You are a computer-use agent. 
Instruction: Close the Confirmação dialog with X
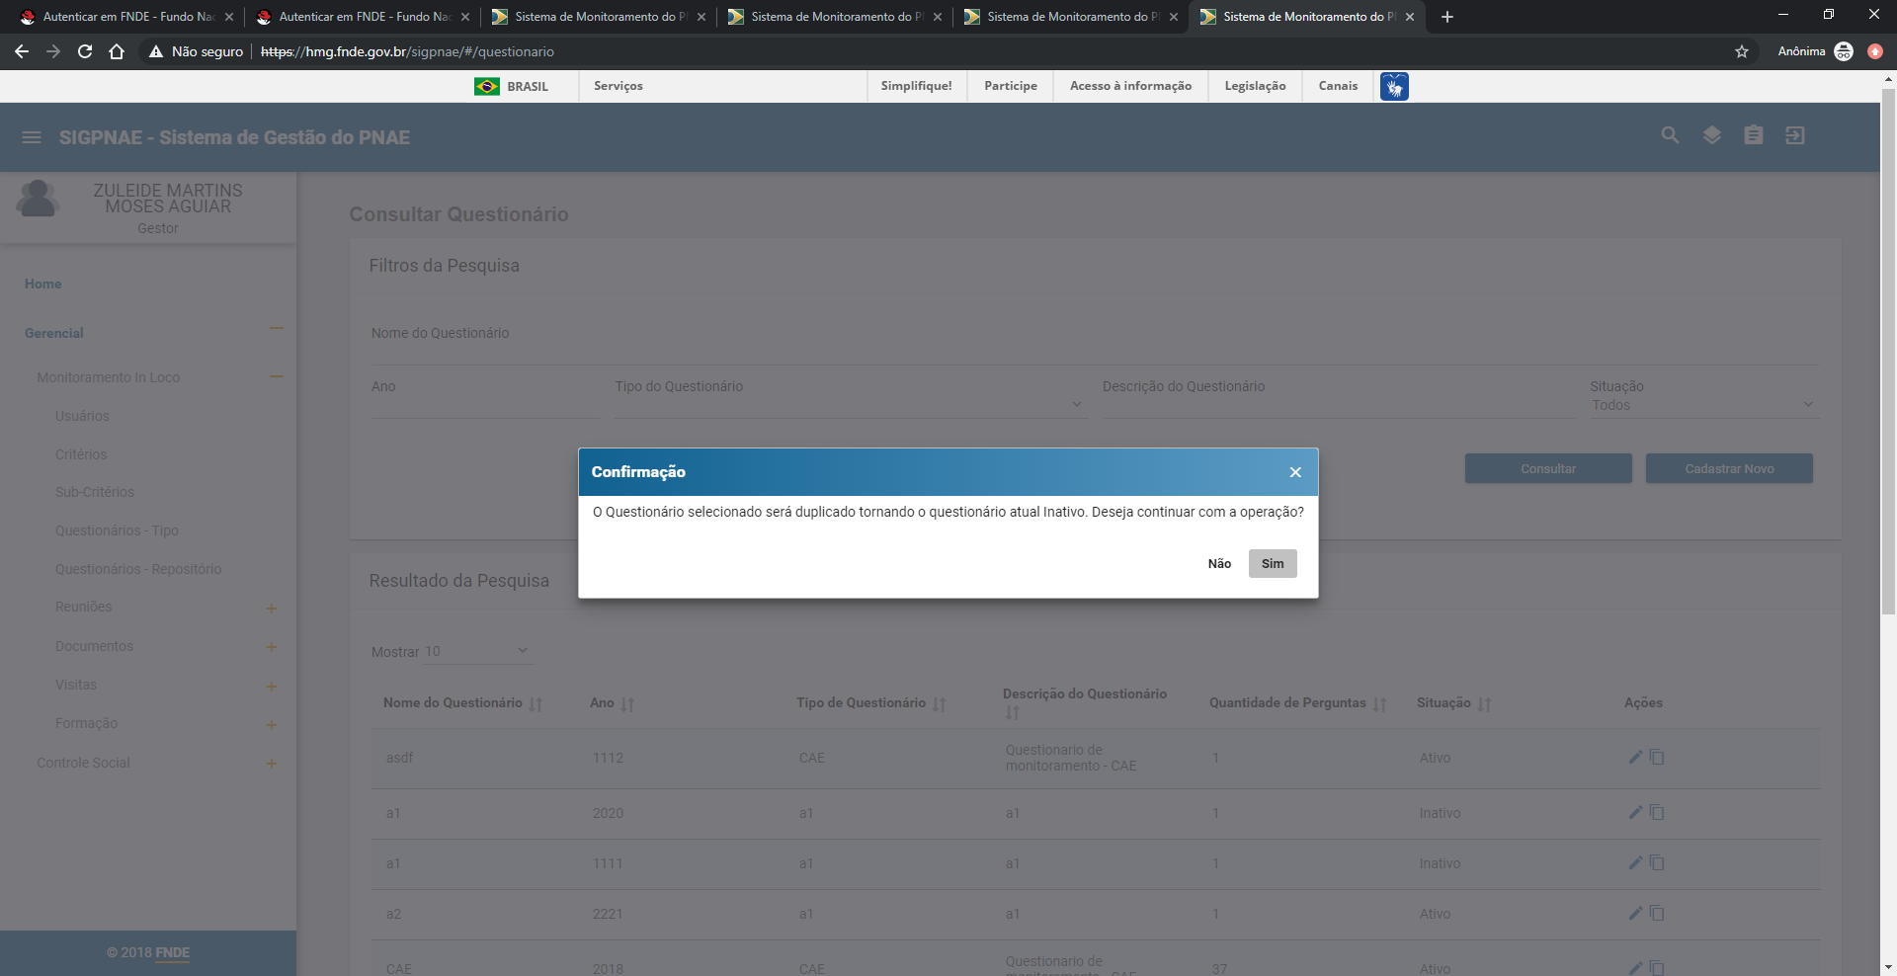(x=1294, y=472)
